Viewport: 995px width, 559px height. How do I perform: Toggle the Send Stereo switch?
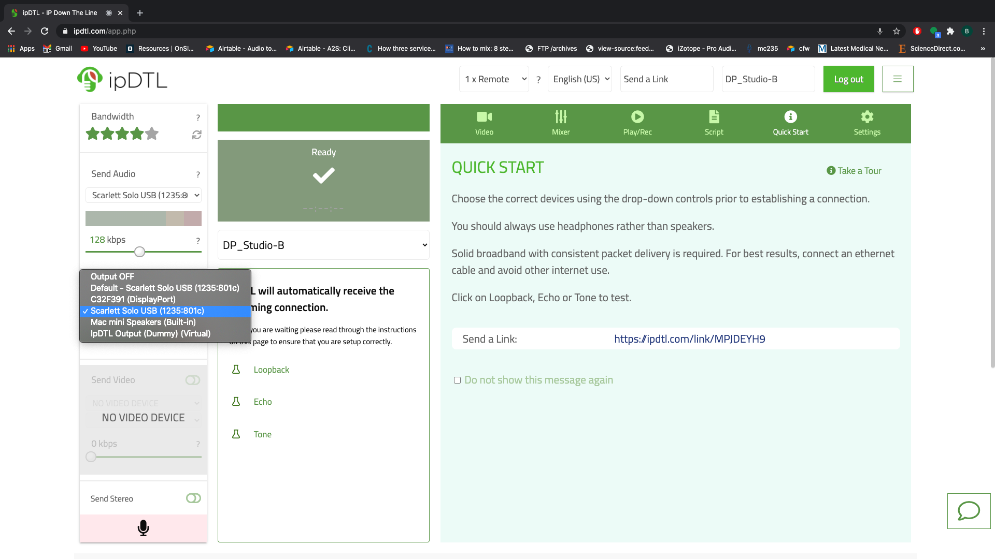(x=193, y=498)
